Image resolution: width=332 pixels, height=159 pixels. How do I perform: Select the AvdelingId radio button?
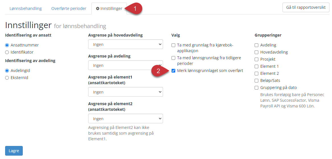pos(7,71)
